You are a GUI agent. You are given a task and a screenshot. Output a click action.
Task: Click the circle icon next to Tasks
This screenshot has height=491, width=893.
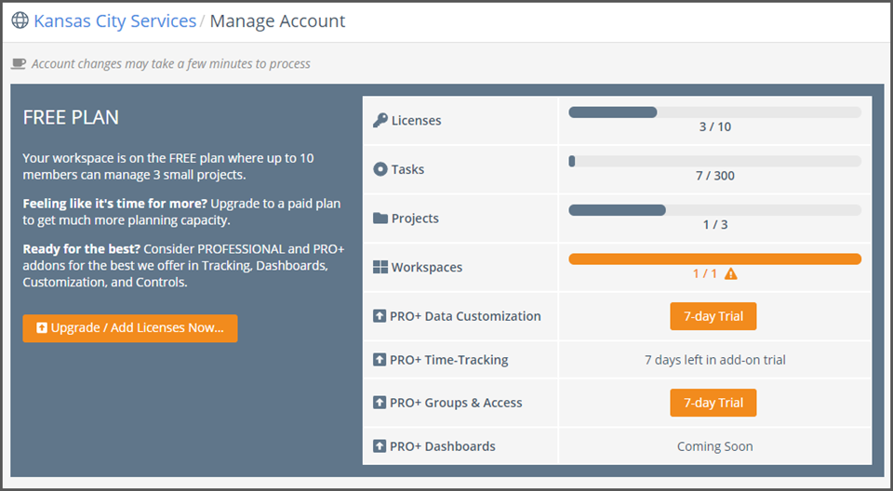tap(380, 169)
